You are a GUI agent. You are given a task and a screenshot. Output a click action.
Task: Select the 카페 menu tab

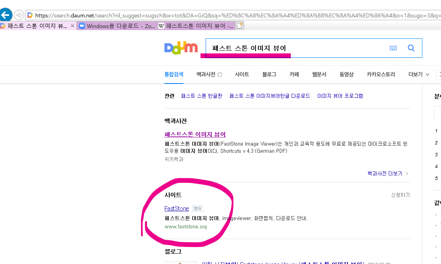point(294,74)
